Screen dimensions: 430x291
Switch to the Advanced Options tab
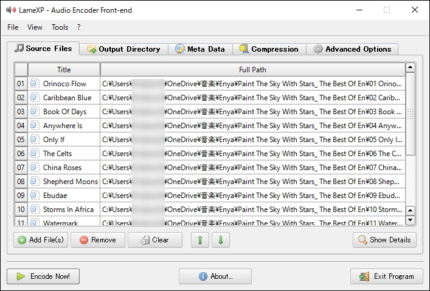(352, 49)
